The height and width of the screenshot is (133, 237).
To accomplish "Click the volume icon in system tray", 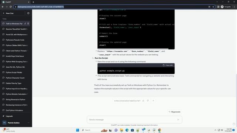I will [222, 130].
